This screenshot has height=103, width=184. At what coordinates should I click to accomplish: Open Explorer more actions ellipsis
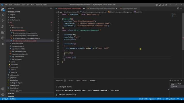(51, 9)
